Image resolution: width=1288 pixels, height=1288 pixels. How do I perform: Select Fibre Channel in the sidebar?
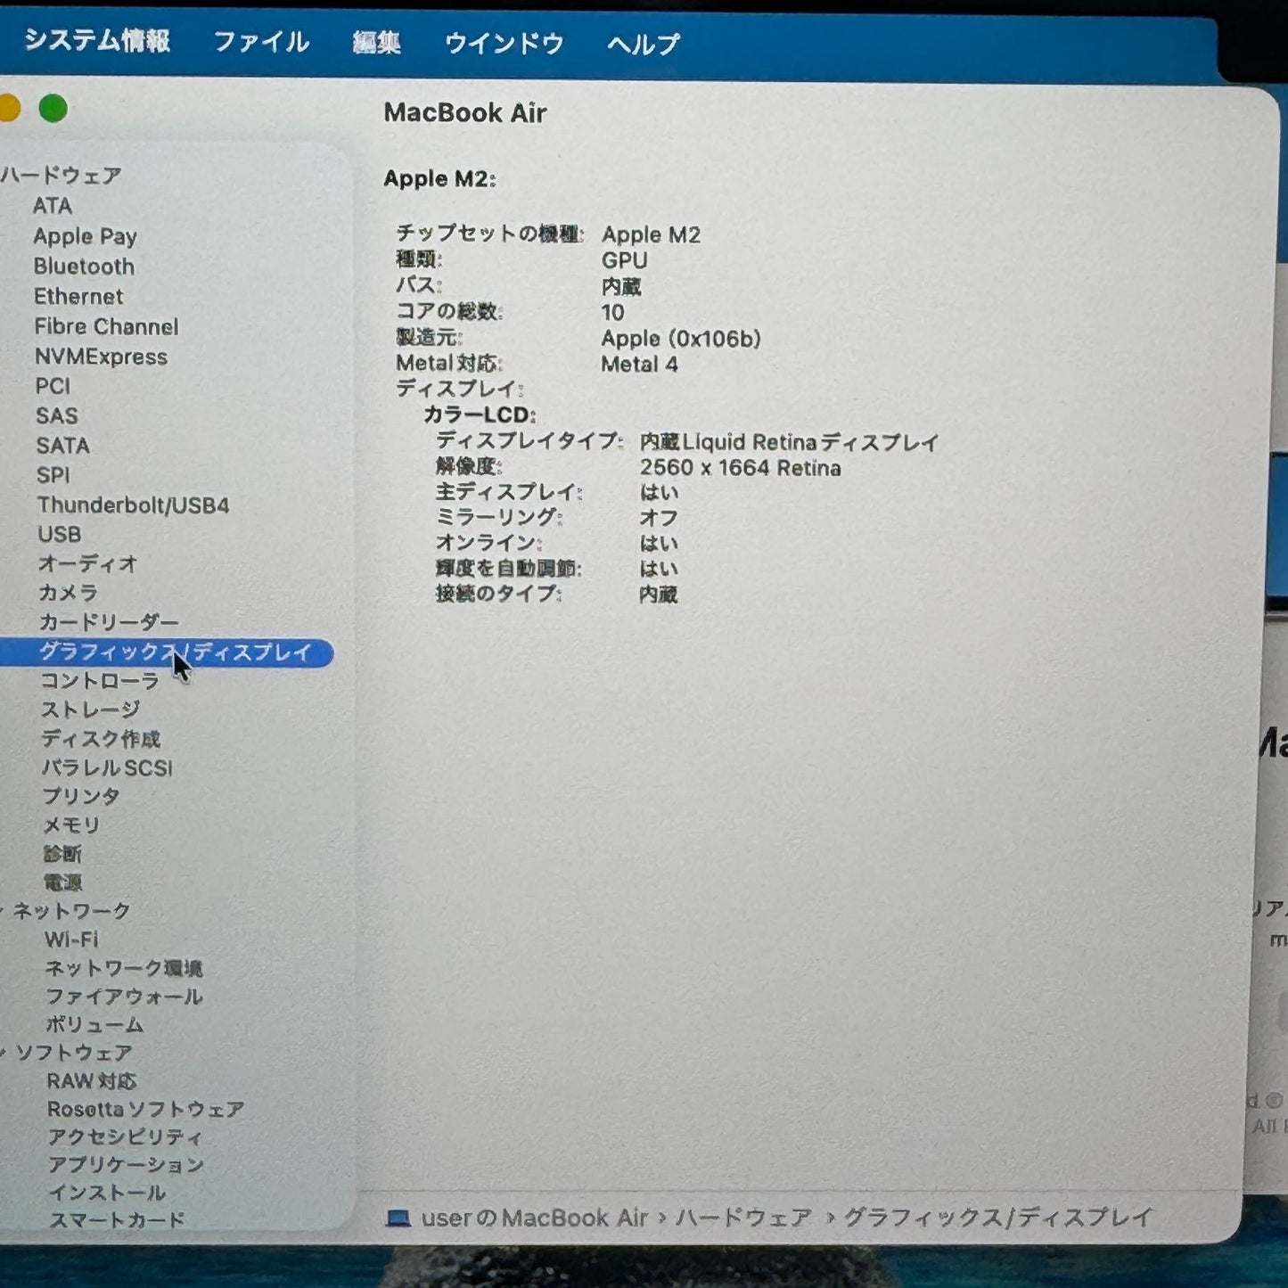106,327
